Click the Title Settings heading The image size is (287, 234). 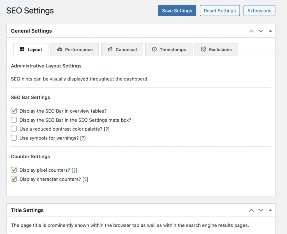click(27, 210)
